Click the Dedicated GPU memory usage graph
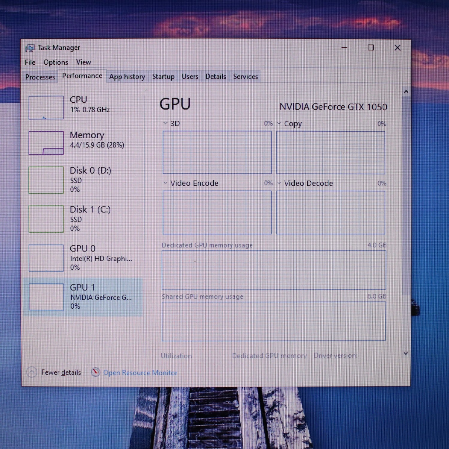The width and height of the screenshot is (449, 449). click(274, 270)
